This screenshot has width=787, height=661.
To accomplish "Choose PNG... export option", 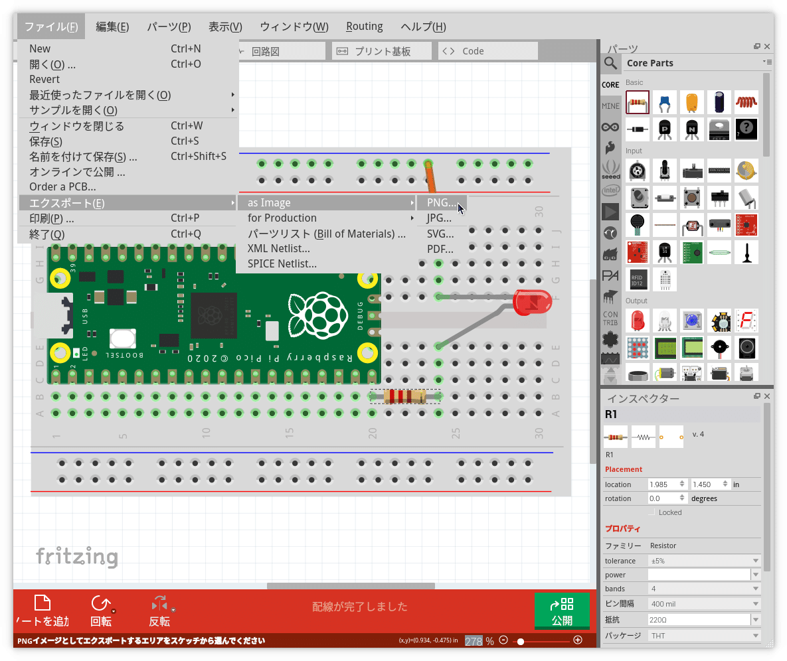I will [x=442, y=202].
